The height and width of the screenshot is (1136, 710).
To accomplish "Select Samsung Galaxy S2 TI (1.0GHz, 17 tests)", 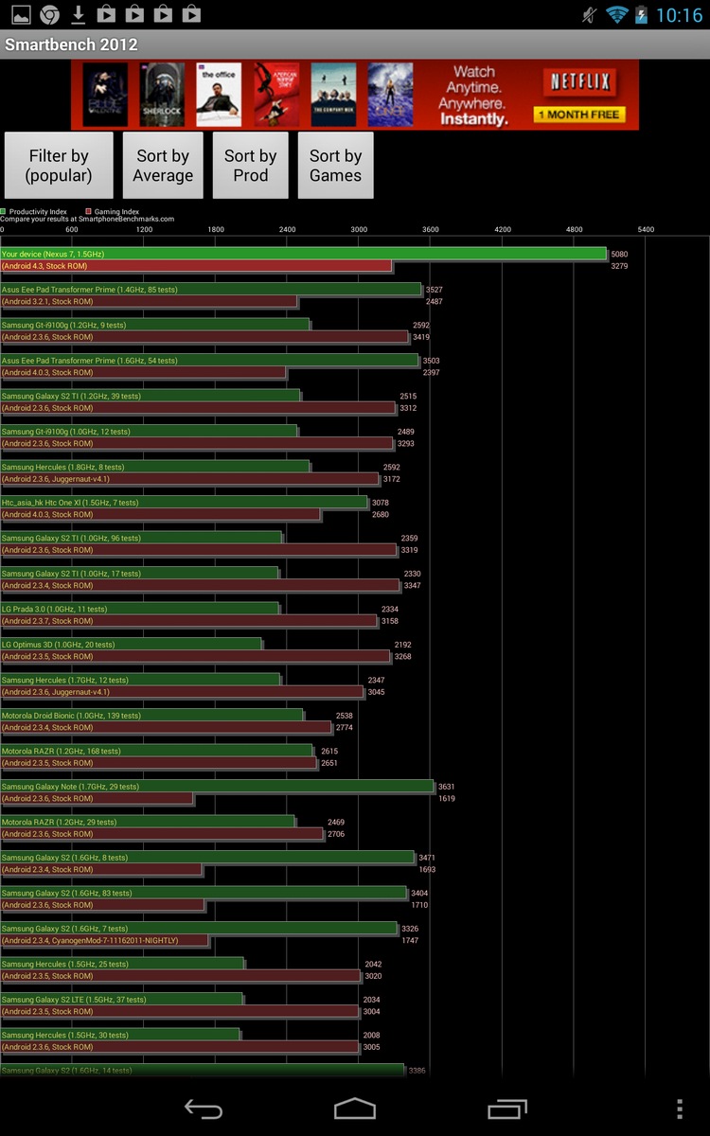I will (139, 574).
